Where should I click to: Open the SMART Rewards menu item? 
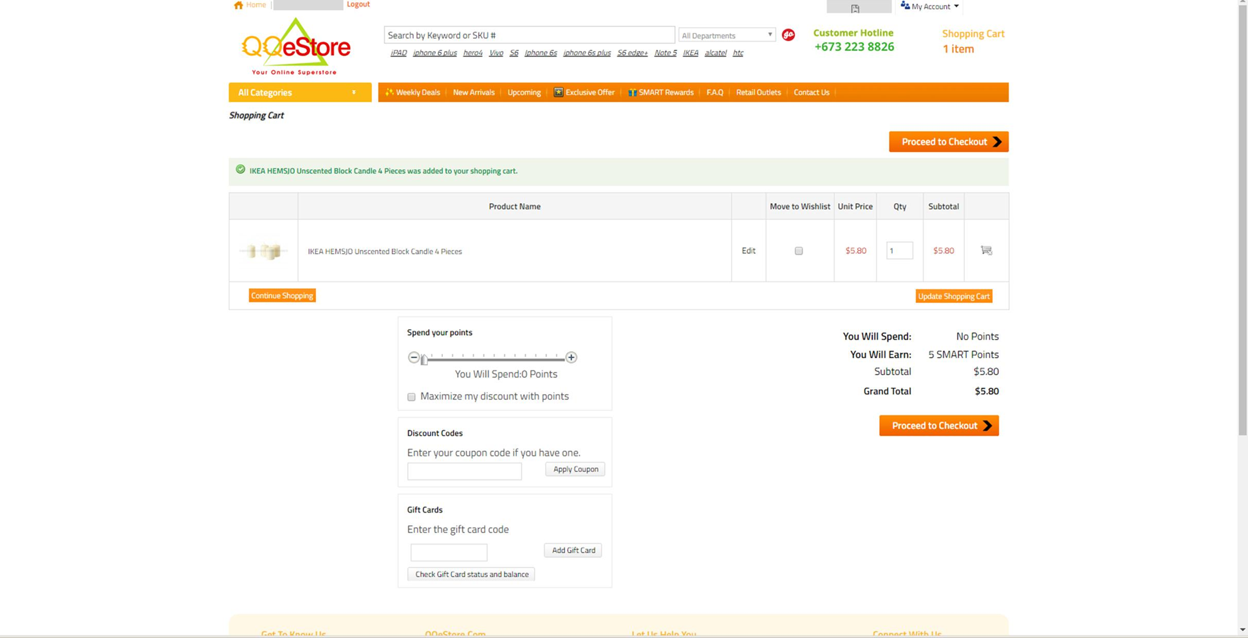[x=666, y=92]
